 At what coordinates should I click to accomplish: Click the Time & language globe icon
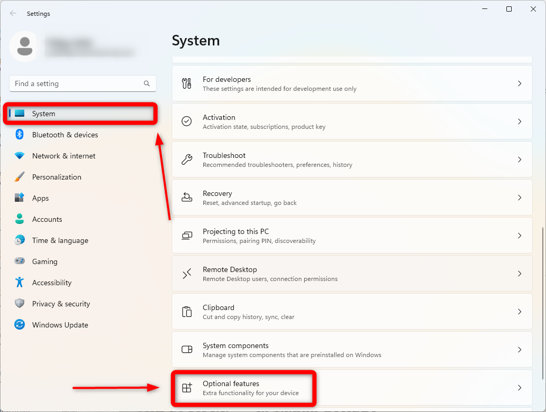[x=20, y=240]
